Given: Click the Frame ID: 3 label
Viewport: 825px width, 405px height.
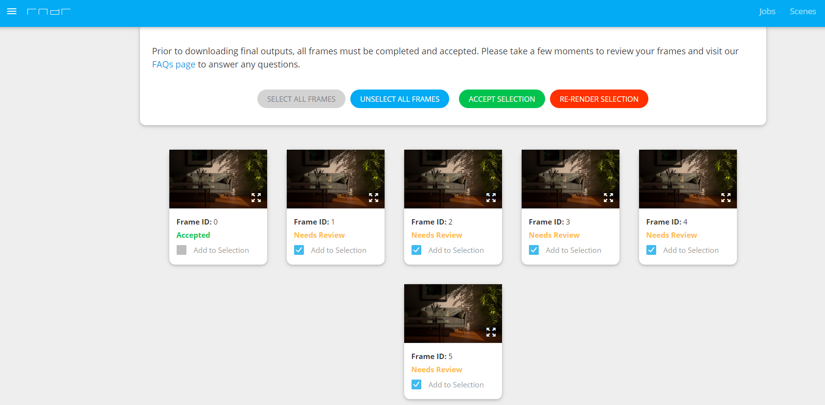Looking at the screenshot, I should click(x=550, y=222).
